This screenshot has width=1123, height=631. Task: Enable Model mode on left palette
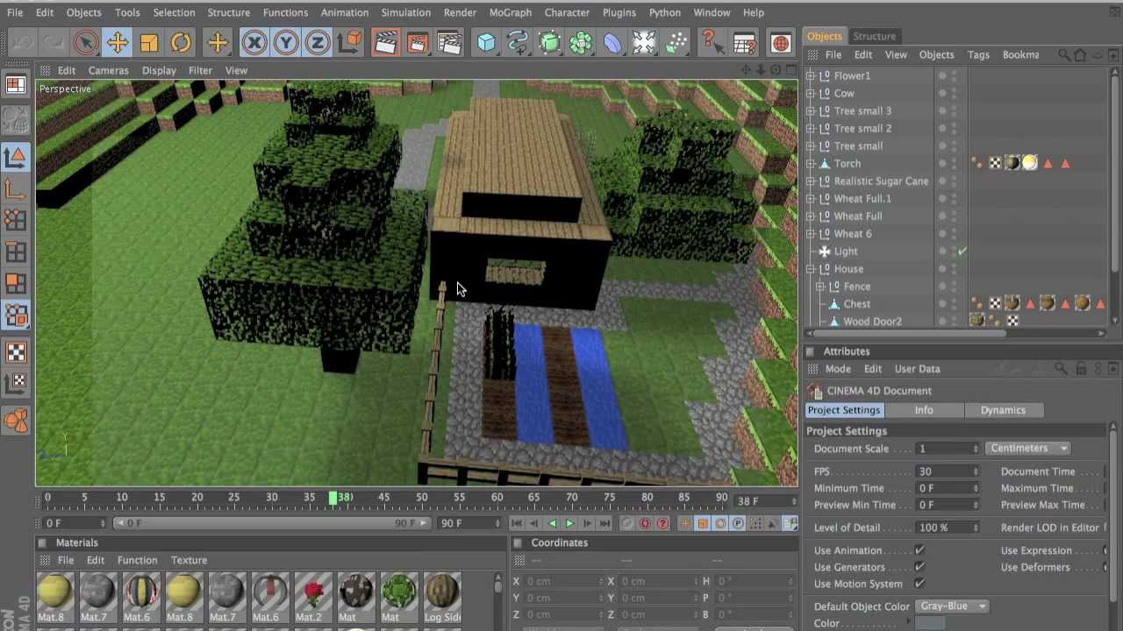click(x=16, y=157)
